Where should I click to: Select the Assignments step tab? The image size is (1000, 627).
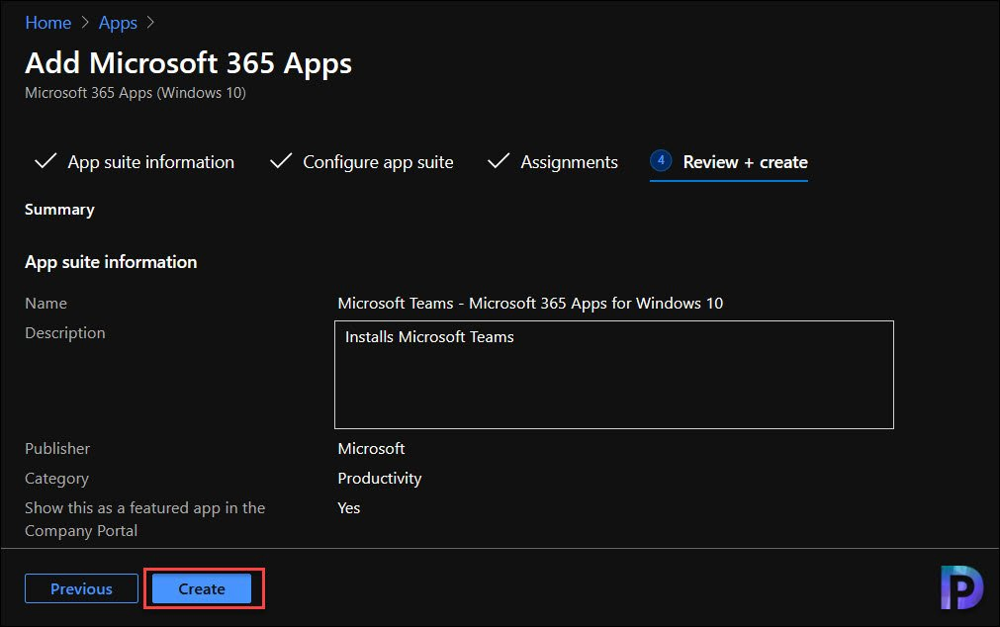tap(569, 162)
